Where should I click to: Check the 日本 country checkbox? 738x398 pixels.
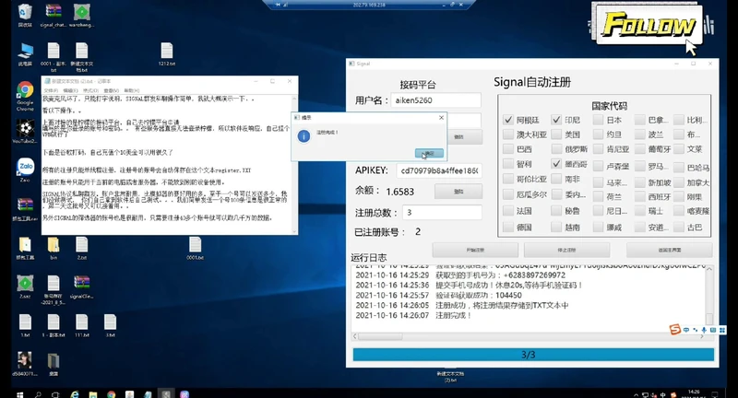coord(598,120)
